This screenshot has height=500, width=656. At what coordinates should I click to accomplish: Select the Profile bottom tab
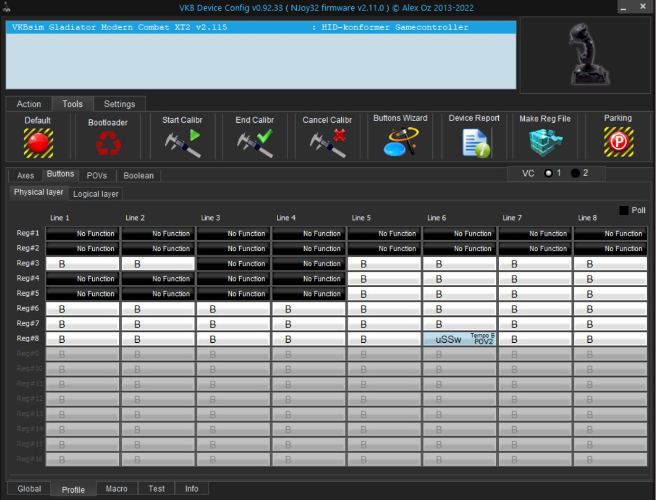pyautogui.click(x=73, y=489)
